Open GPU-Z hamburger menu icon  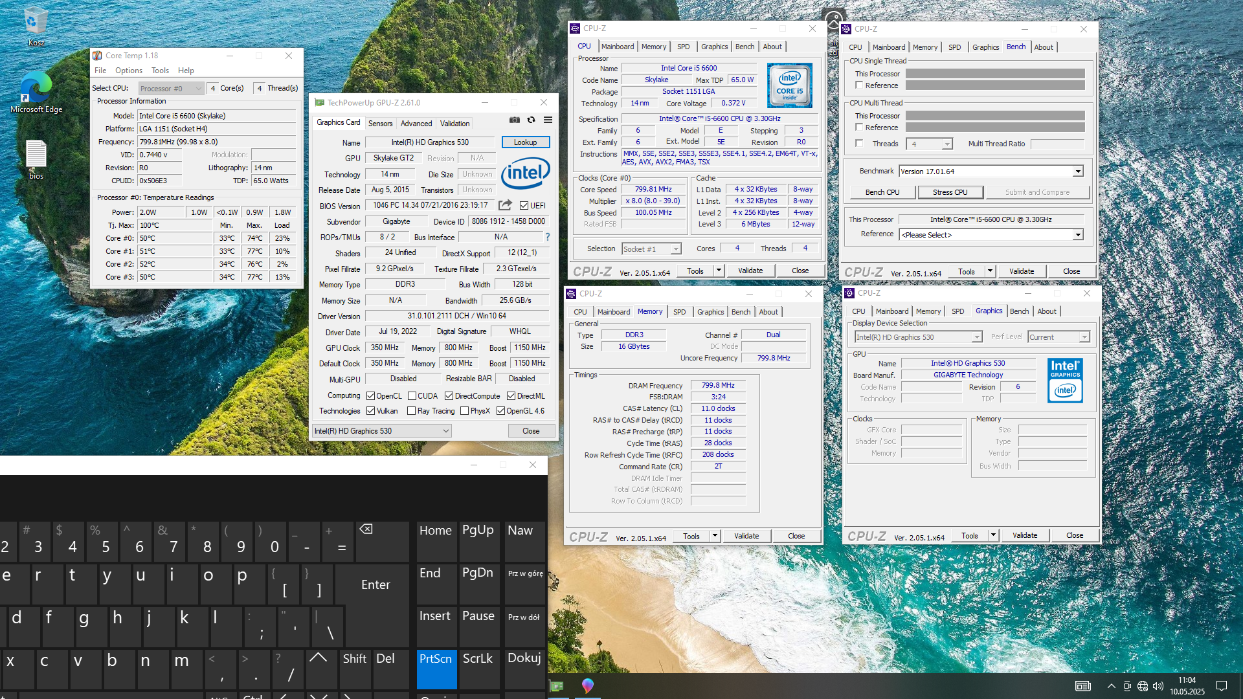(548, 120)
